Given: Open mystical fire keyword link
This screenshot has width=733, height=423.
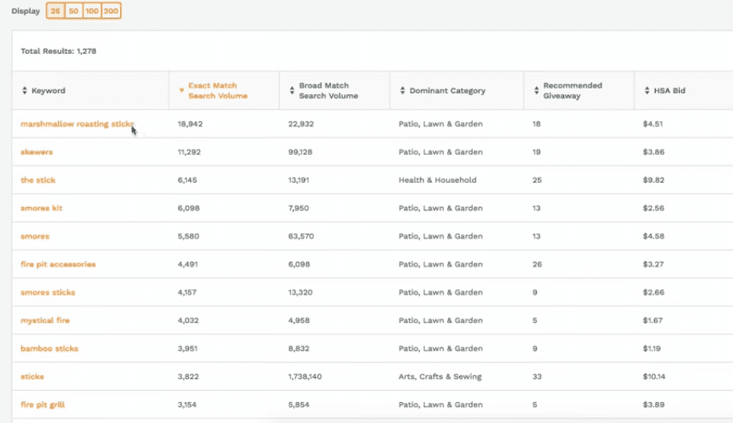Looking at the screenshot, I should tap(45, 320).
